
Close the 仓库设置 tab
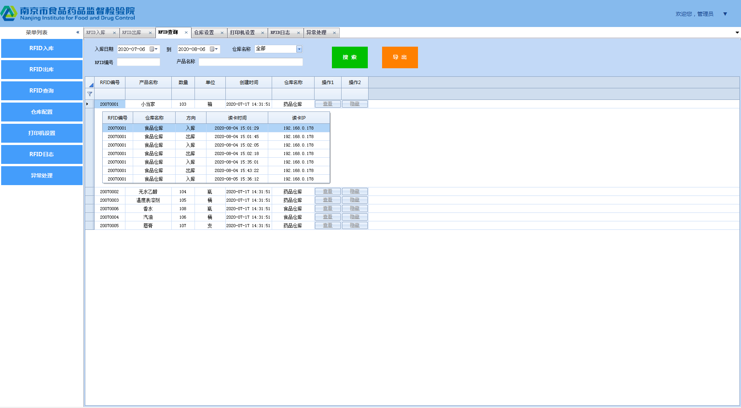[x=222, y=33]
